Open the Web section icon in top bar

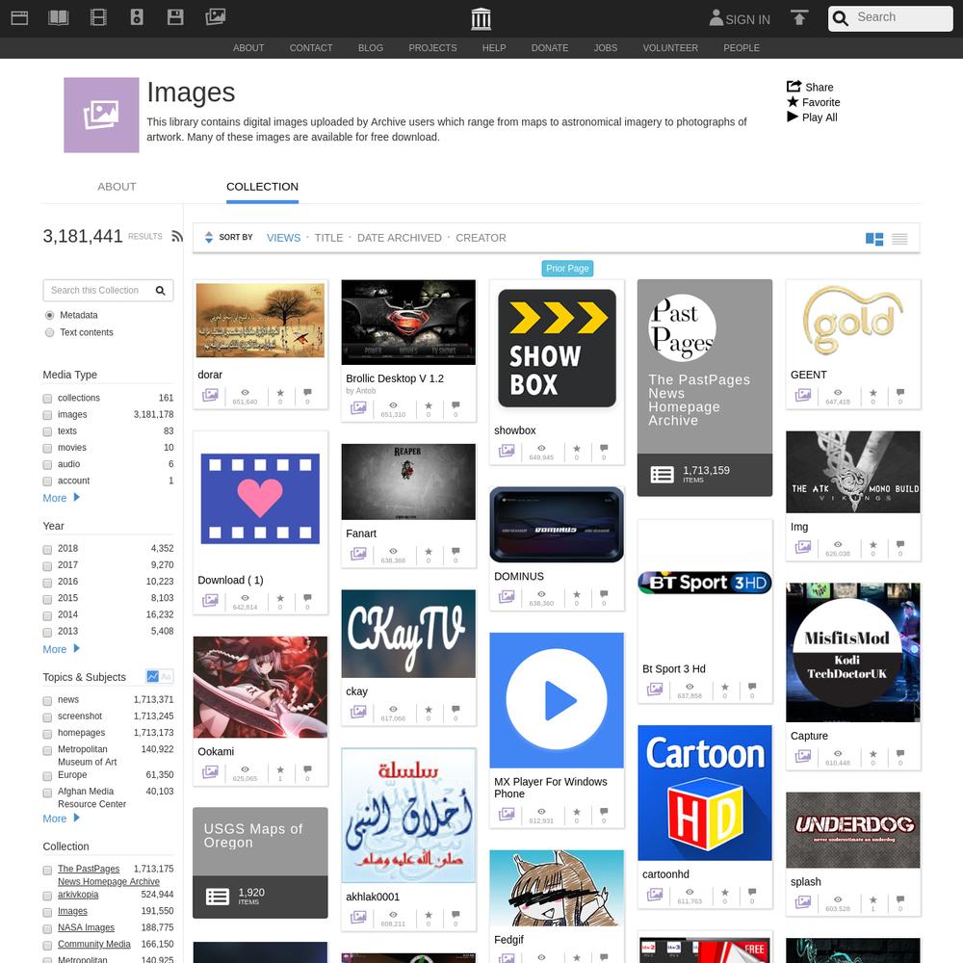click(x=19, y=17)
